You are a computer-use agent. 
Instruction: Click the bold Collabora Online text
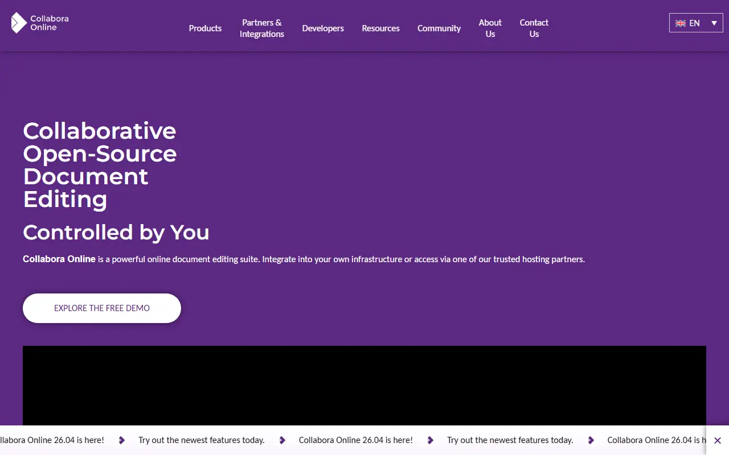click(x=59, y=259)
